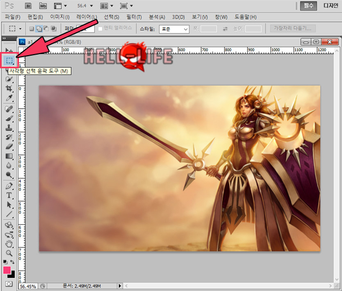The width and height of the screenshot is (342, 291).
Task: Select the Horizontal Type tool
Action: point(9,195)
